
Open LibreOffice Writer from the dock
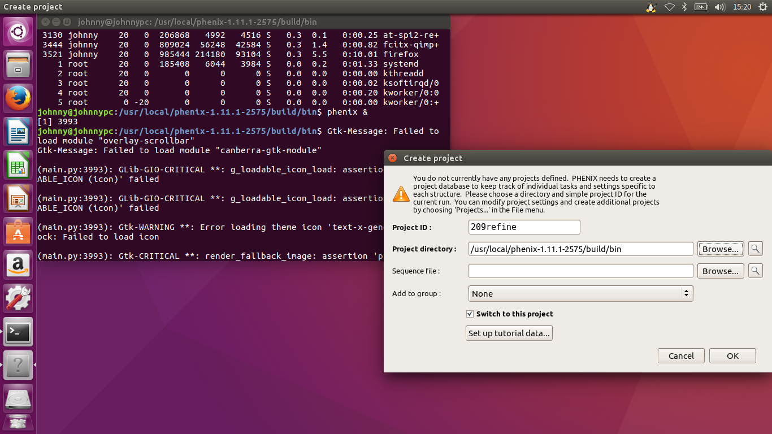(x=18, y=132)
